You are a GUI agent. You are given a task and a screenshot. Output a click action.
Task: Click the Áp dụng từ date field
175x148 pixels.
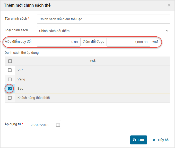tap(42, 125)
